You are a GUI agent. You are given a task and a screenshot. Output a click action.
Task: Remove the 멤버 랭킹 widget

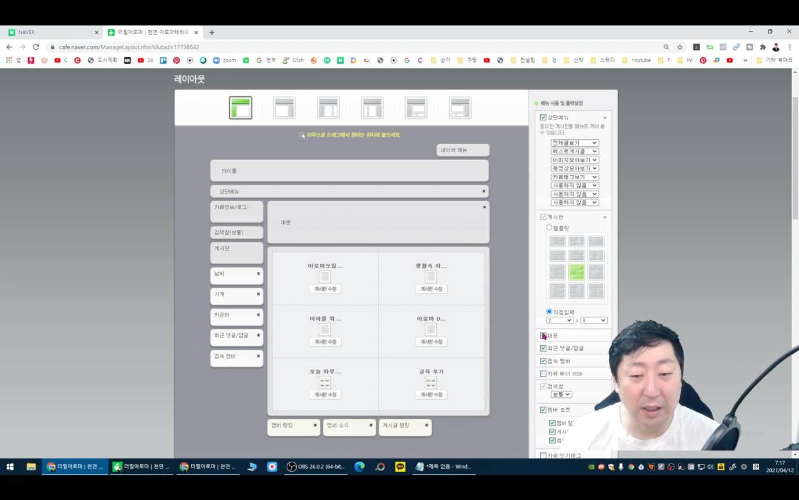(x=315, y=425)
